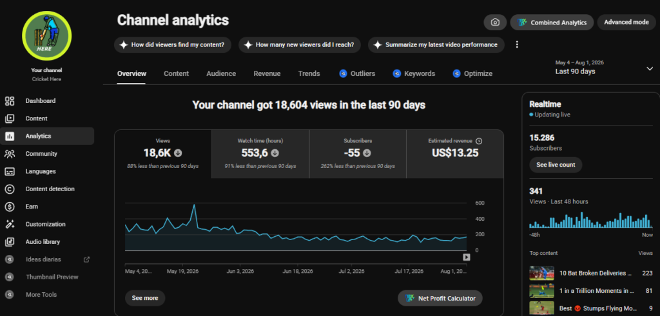Open the three-dot more prompts menu
The height and width of the screenshot is (316, 660).
click(518, 44)
